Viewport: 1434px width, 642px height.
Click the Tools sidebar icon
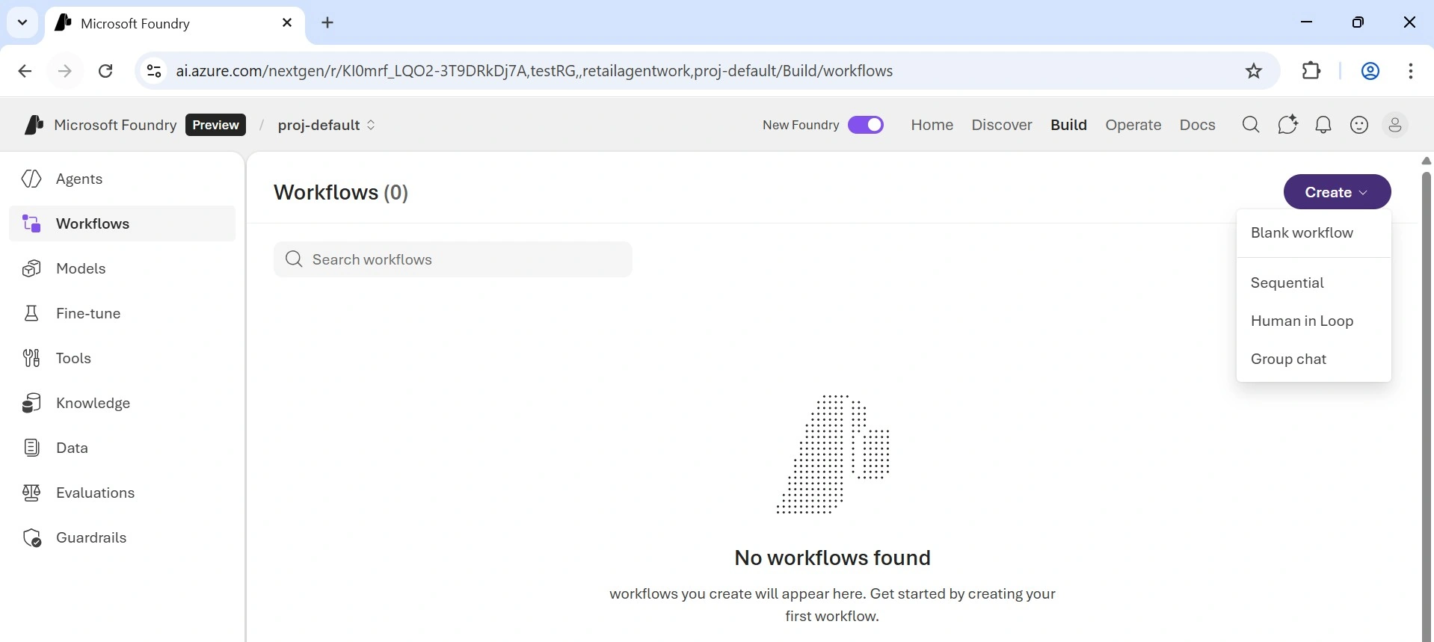[x=31, y=358]
